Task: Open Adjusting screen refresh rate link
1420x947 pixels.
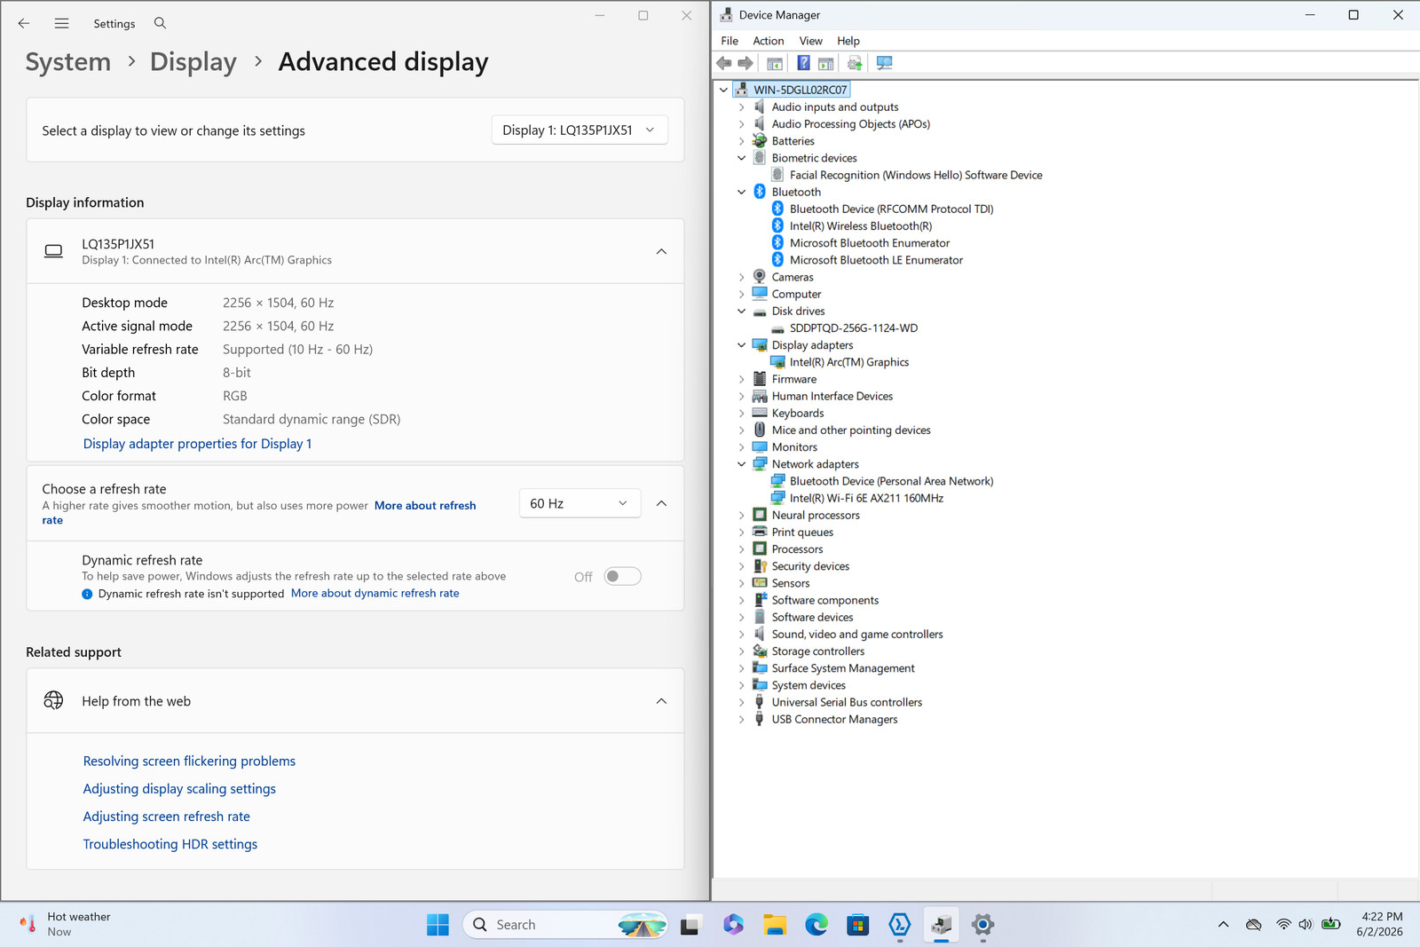Action: (x=167, y=817)
